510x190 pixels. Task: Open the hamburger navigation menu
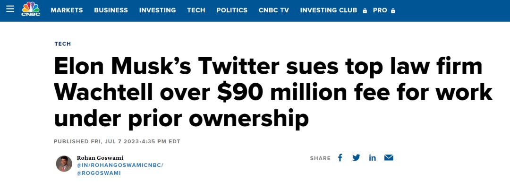(10, 9)
